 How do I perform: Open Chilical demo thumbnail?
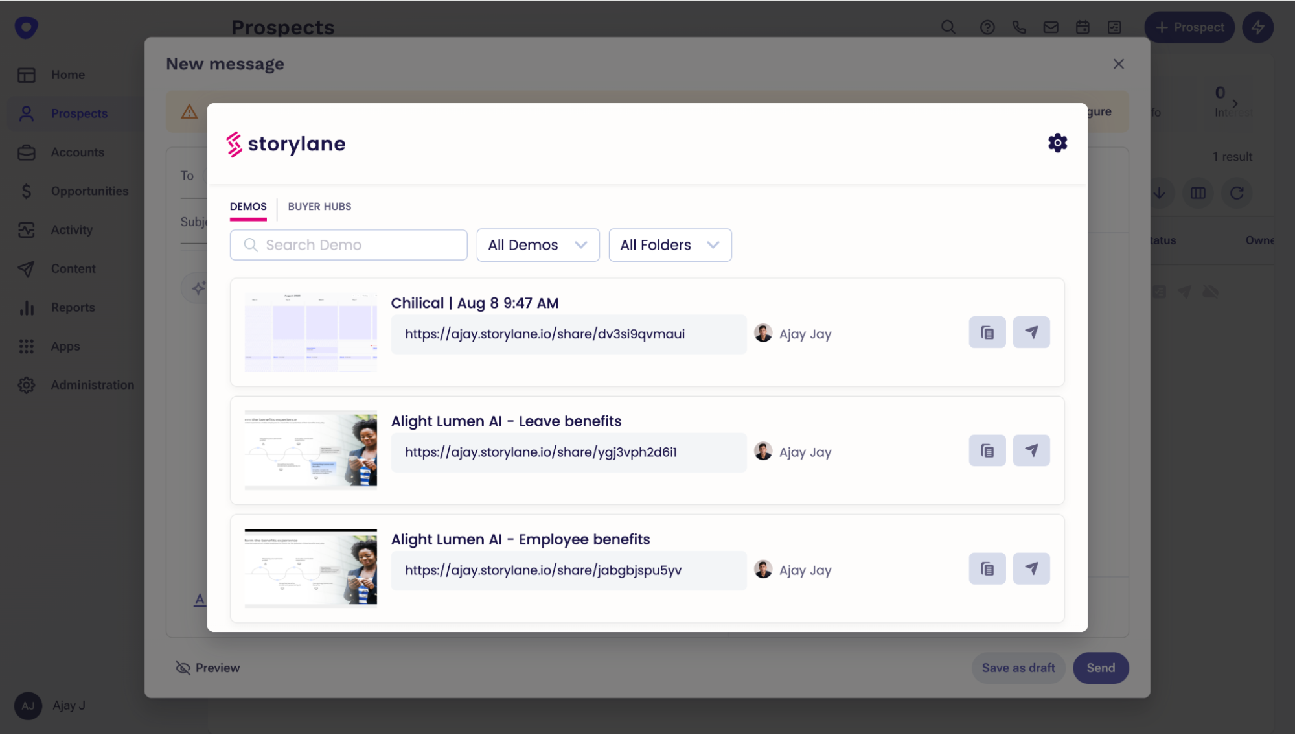point(310,332)
